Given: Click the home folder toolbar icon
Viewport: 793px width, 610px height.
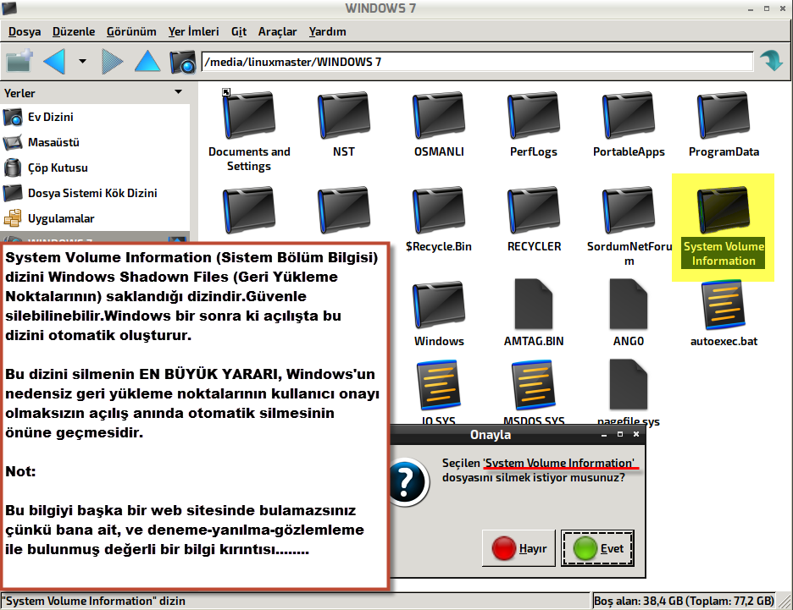Looking at the screenshot, I should (x=182, y=62).
